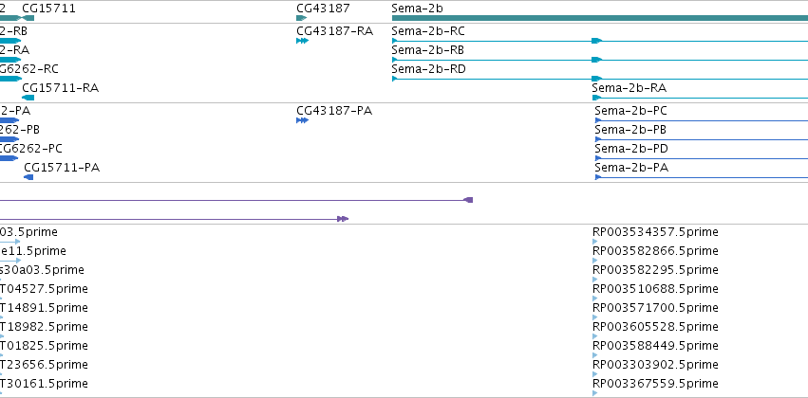Select transcript Sema-2b-RB label
This screenshot has width=808, height=398.
(x=427, y=50)
